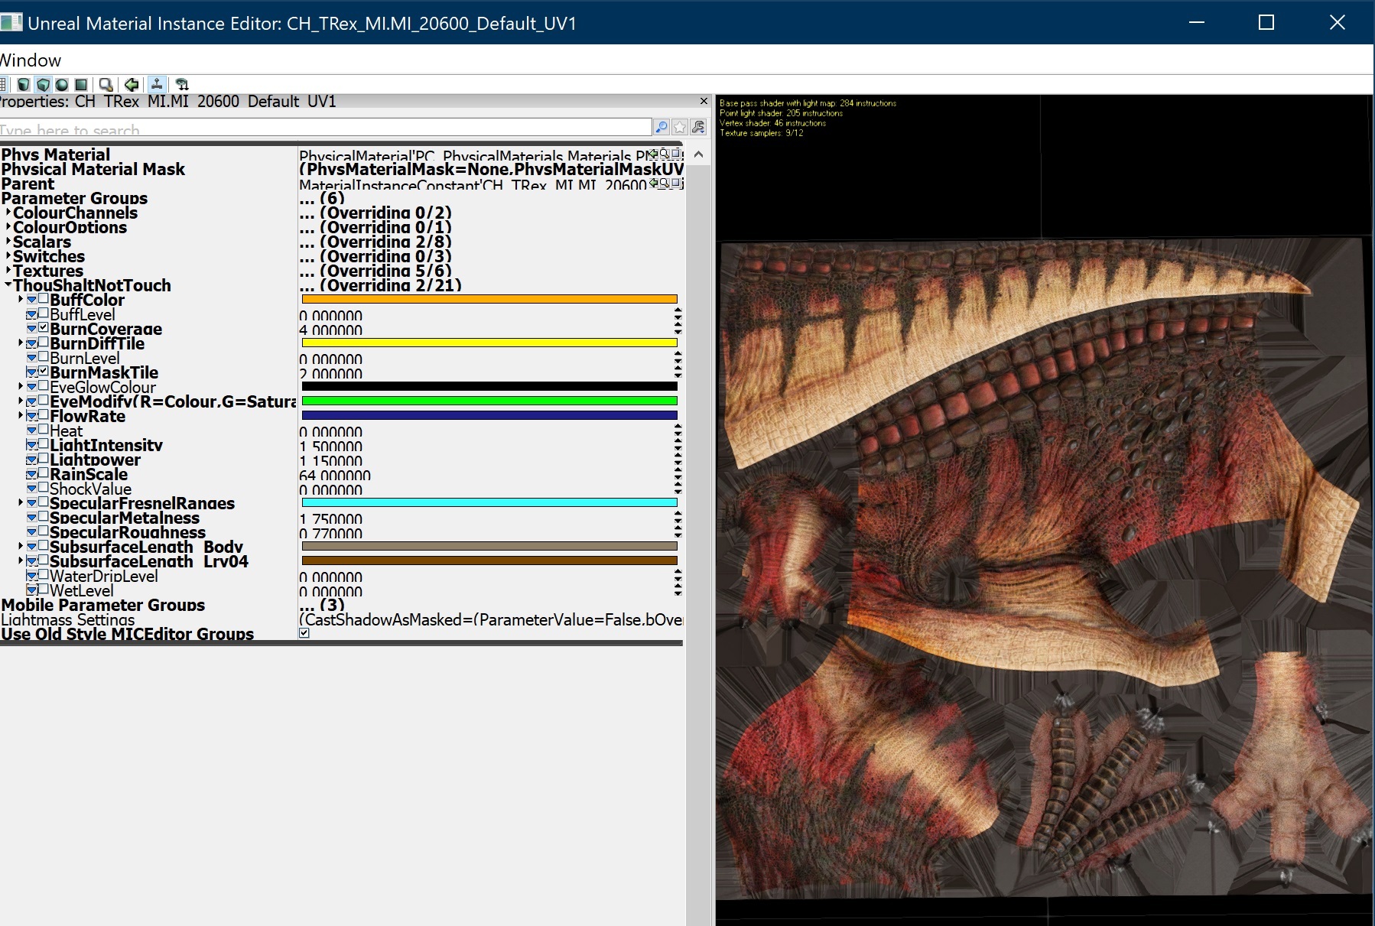Screen dimensions: 1375x926
Task: Toggle the realtime preview joystick toolbar icon
Action: 157,84
